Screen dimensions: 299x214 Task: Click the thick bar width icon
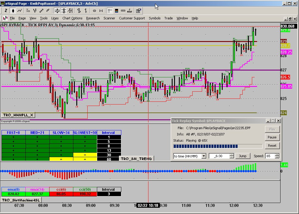click(x=79, y=11)
